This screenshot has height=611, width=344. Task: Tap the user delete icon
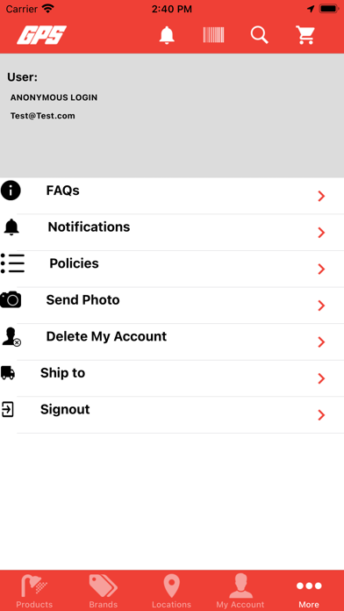coord(11,337)
